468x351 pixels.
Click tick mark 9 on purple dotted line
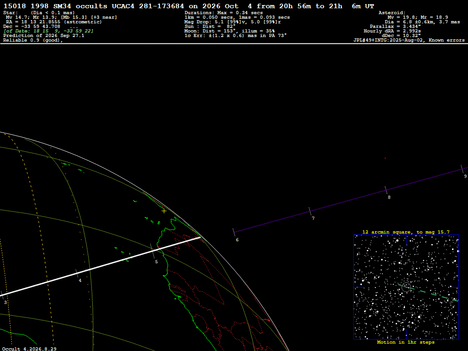coord(462,169)
